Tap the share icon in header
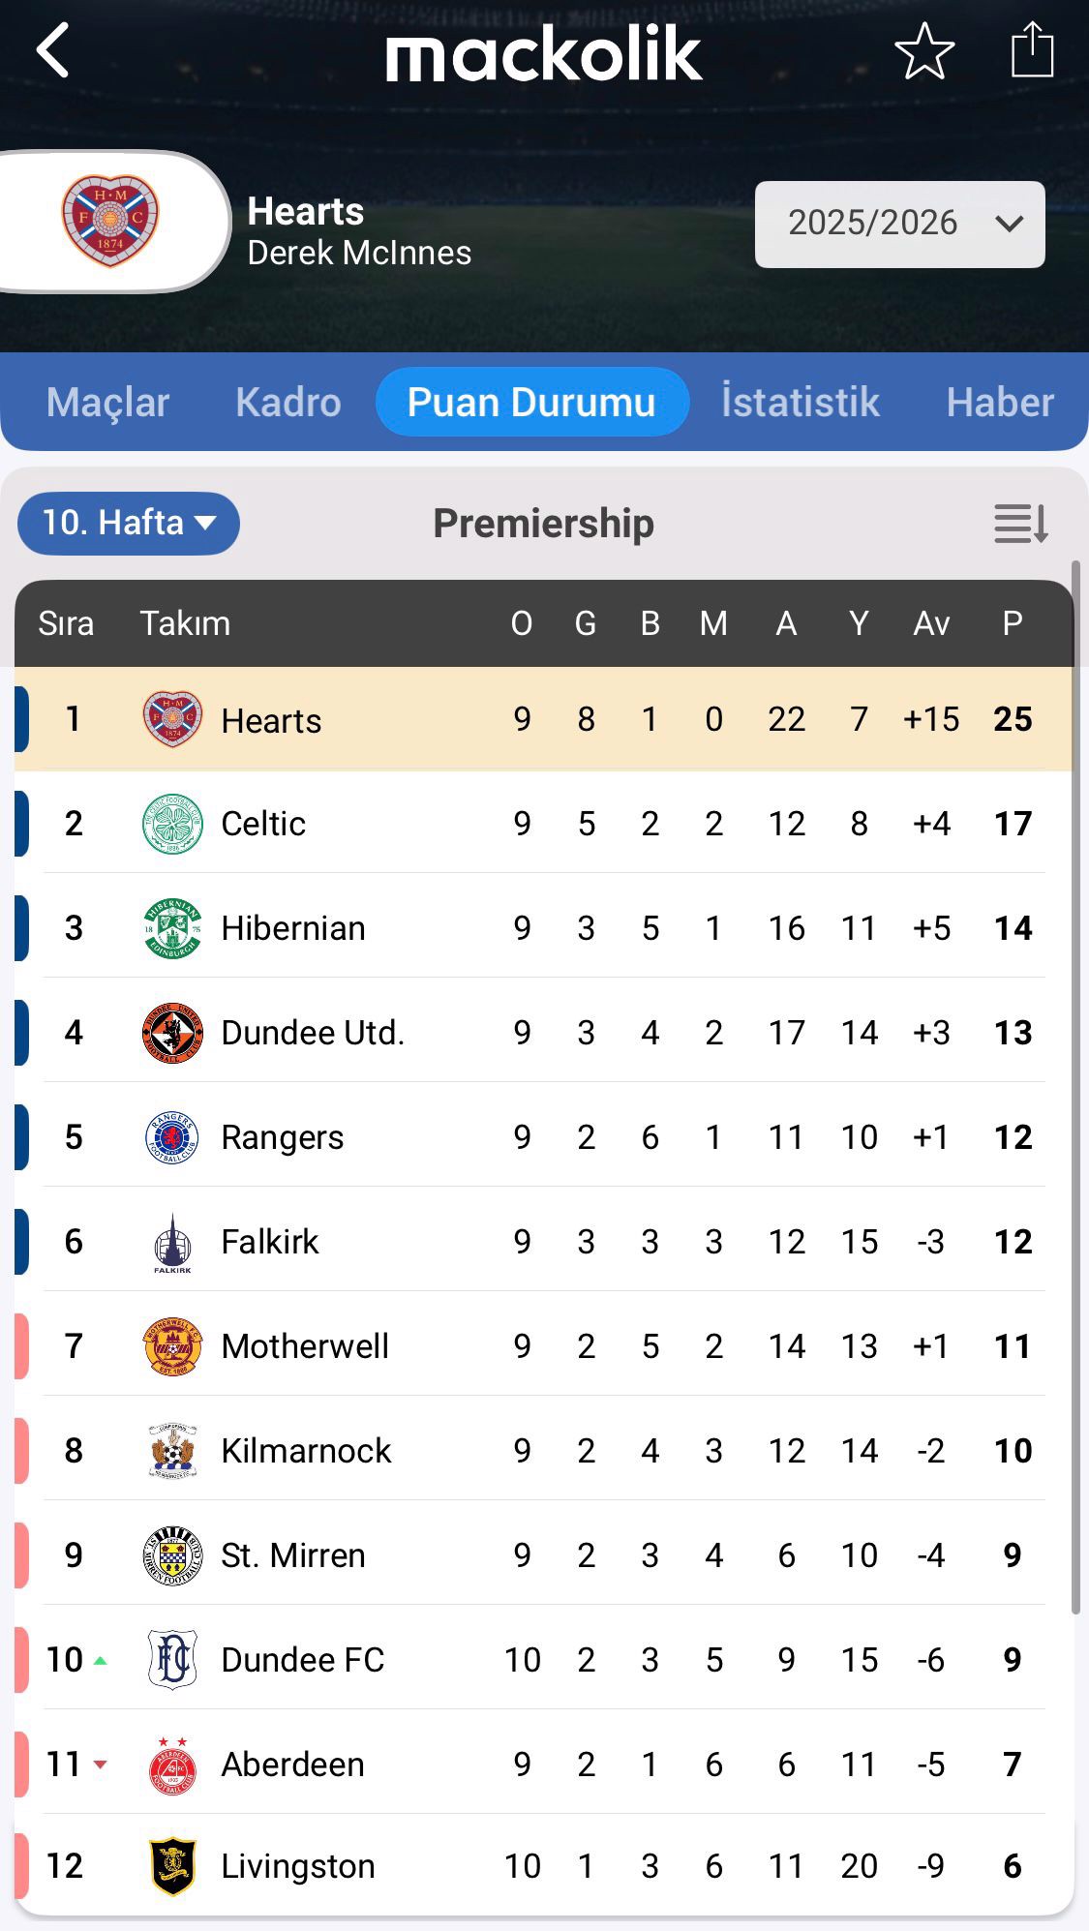 point(1032,49)
